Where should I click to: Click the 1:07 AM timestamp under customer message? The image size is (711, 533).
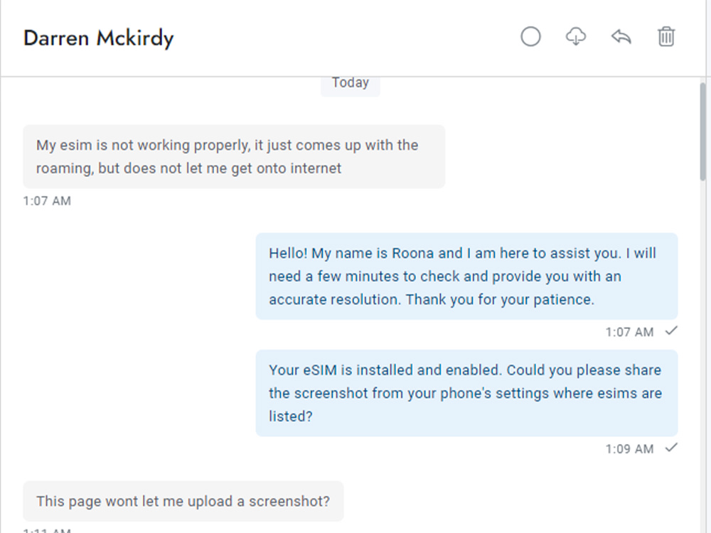pyautogui.click(x=47, y=201)
